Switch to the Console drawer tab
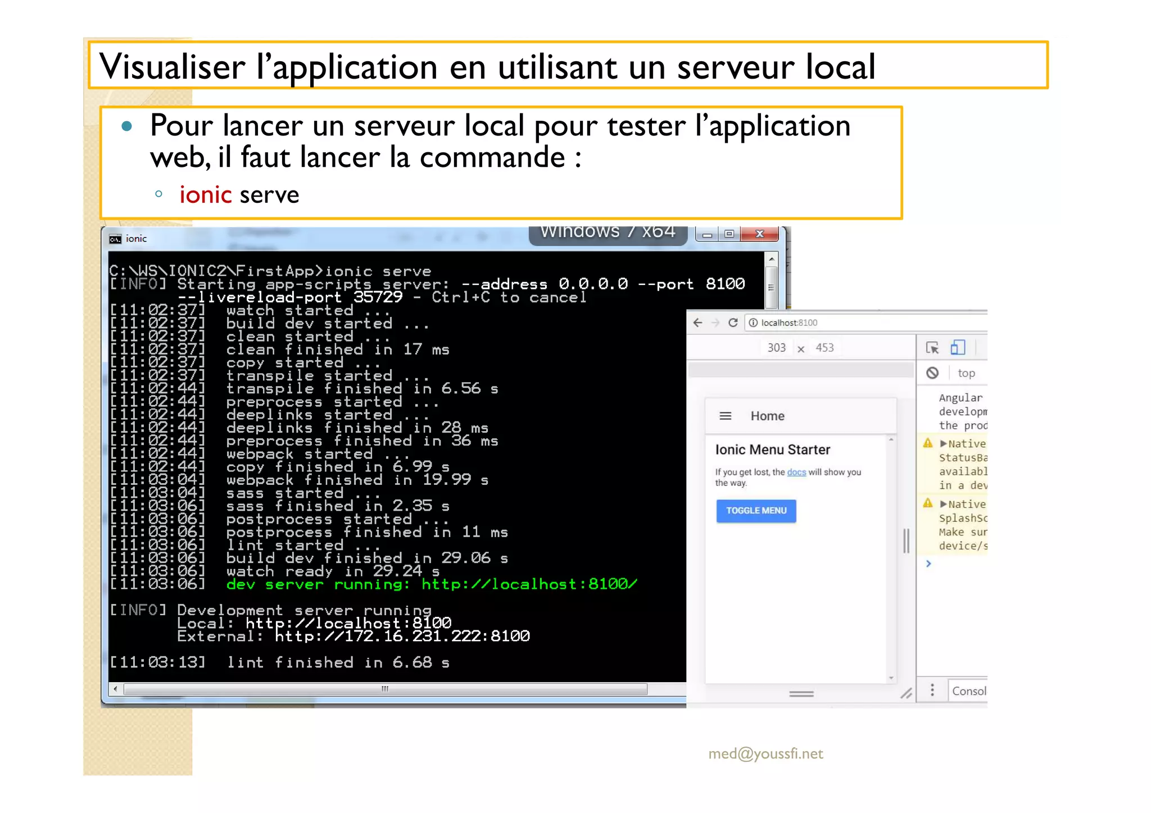This screenshot has width=1151, height=813. (x=969, y=691)
